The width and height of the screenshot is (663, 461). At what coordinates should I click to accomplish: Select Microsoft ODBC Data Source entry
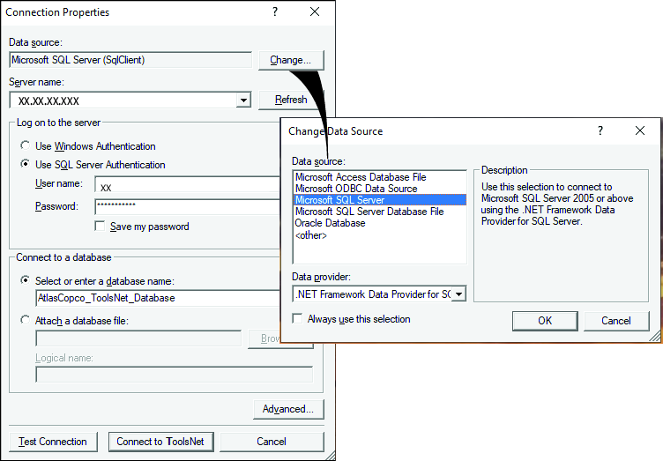click(x=379, y=189)
